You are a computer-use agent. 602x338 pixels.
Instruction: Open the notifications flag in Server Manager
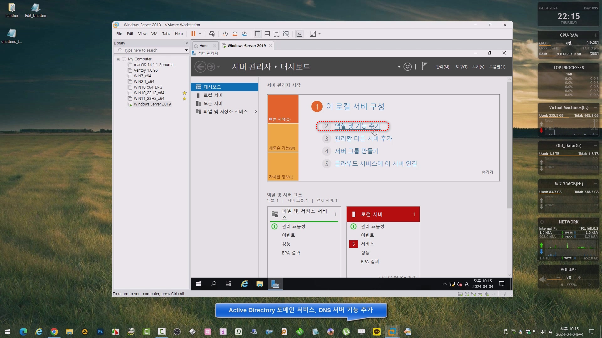pos(425,66)
